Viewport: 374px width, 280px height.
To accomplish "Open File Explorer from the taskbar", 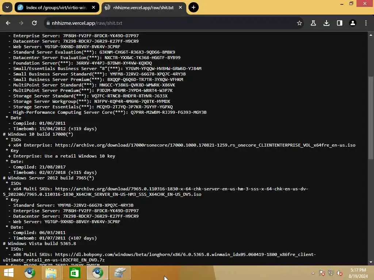I will (x=51, y=273).
